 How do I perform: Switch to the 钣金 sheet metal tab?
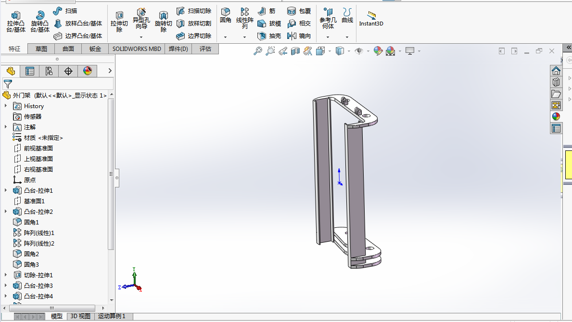[x=95, y=49]
